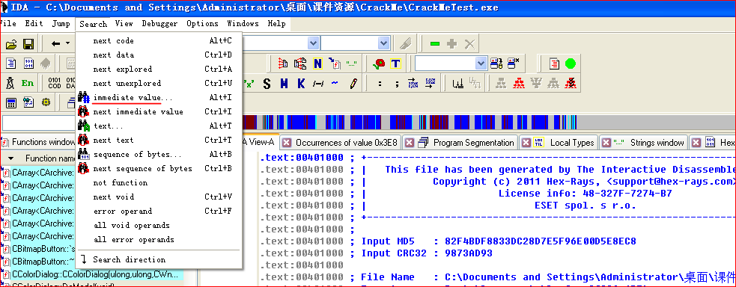The height and width of the screenshot is (287, 736).
Task: Choose 'next immediate value' menu entry
Action: 159,112
